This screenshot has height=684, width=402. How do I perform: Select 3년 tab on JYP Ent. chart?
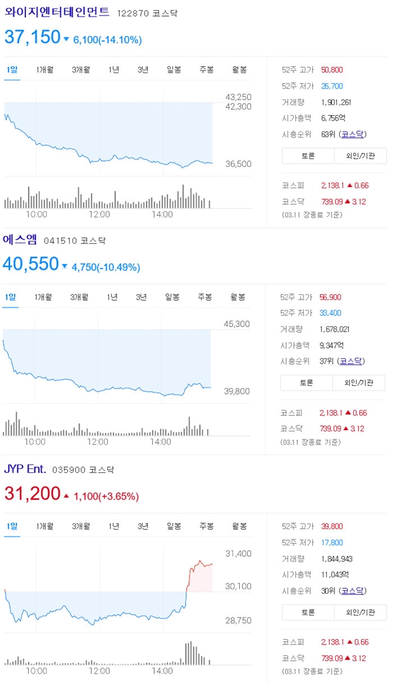pyautogui.click(x=143, y=527)
